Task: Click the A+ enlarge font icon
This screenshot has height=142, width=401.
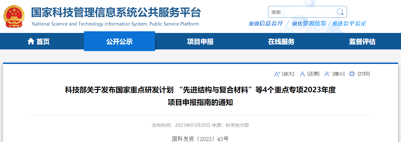Action: pos(277,74)
